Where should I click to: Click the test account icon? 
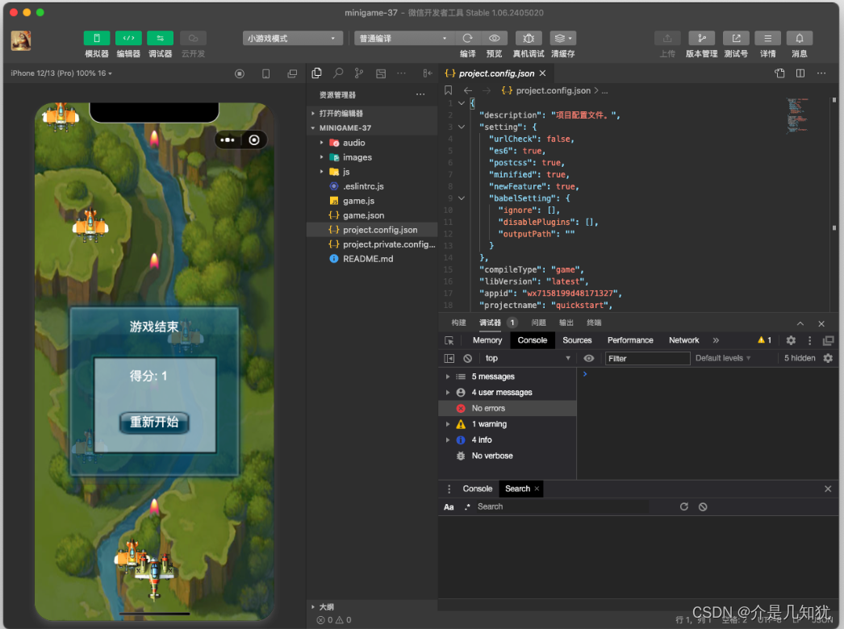[x=736, y=38]
